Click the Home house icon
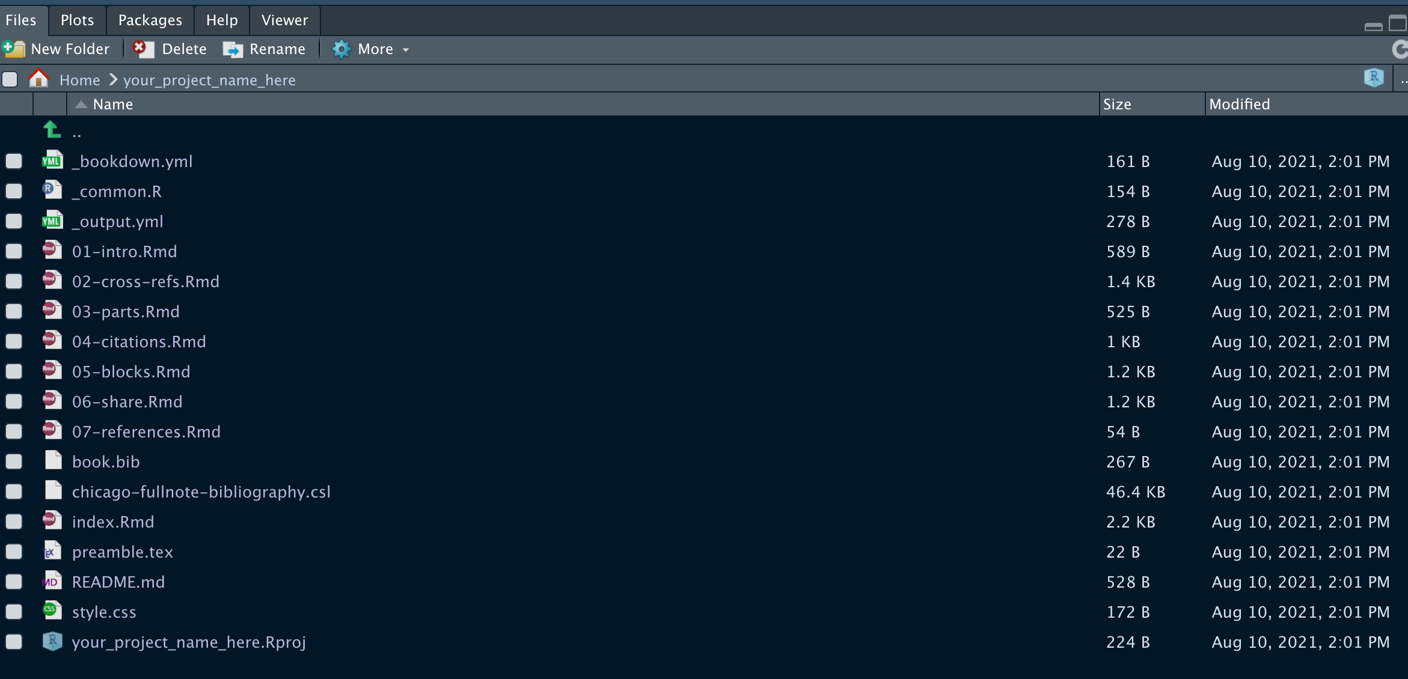 pos(38,79)
